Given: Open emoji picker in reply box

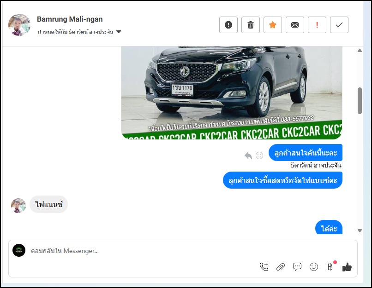Looking at the screenshot, I should click(314, 267).
